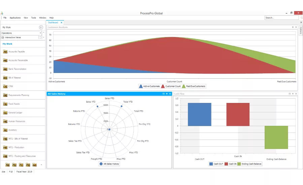Open the Inventory IN folder icon
303x185 pixels.
5,130
